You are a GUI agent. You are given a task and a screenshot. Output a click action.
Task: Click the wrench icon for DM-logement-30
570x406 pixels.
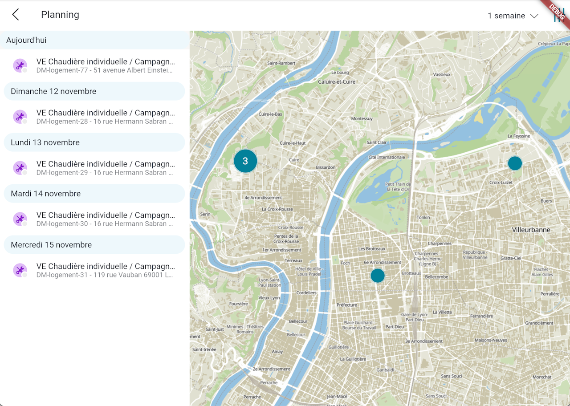click(x=20, y=219)
